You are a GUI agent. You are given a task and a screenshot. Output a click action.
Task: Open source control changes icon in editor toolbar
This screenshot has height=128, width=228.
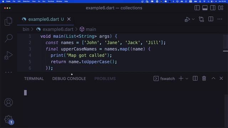201,19
